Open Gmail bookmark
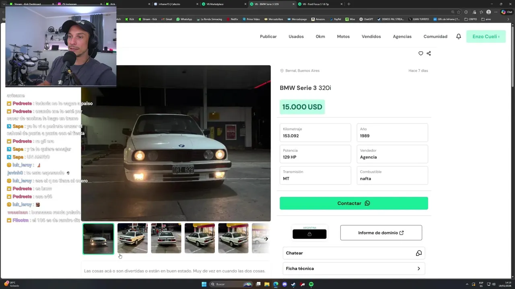The height and width of the screenshot is (289, 515). click(x=167, y=19)
